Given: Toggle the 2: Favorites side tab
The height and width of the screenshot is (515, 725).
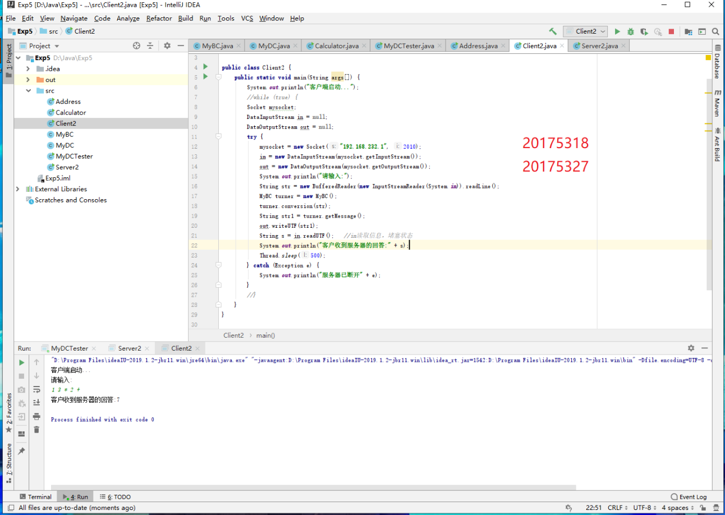Looking at the screenshot, I should [x=8, y=413].
